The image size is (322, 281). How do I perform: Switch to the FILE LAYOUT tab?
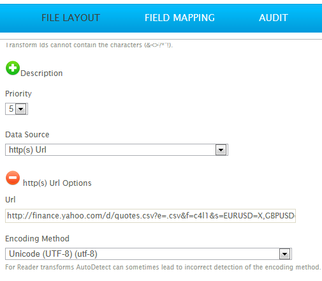pos(71,18)
